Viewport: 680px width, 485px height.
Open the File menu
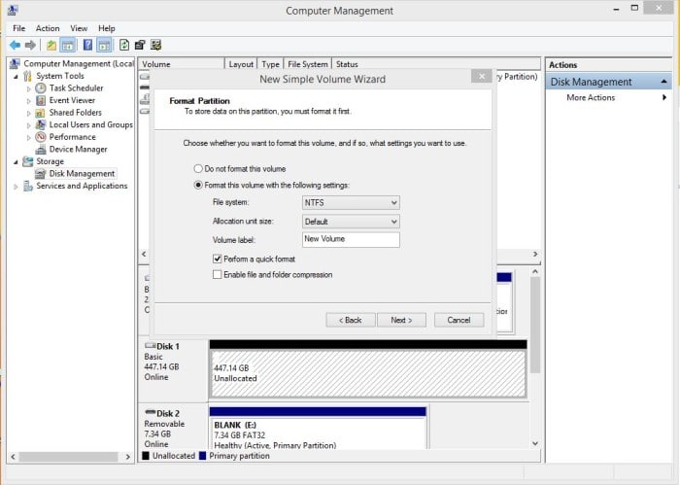pos(19,28)
